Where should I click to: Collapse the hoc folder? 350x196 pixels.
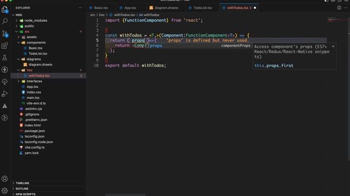[19, 70]
